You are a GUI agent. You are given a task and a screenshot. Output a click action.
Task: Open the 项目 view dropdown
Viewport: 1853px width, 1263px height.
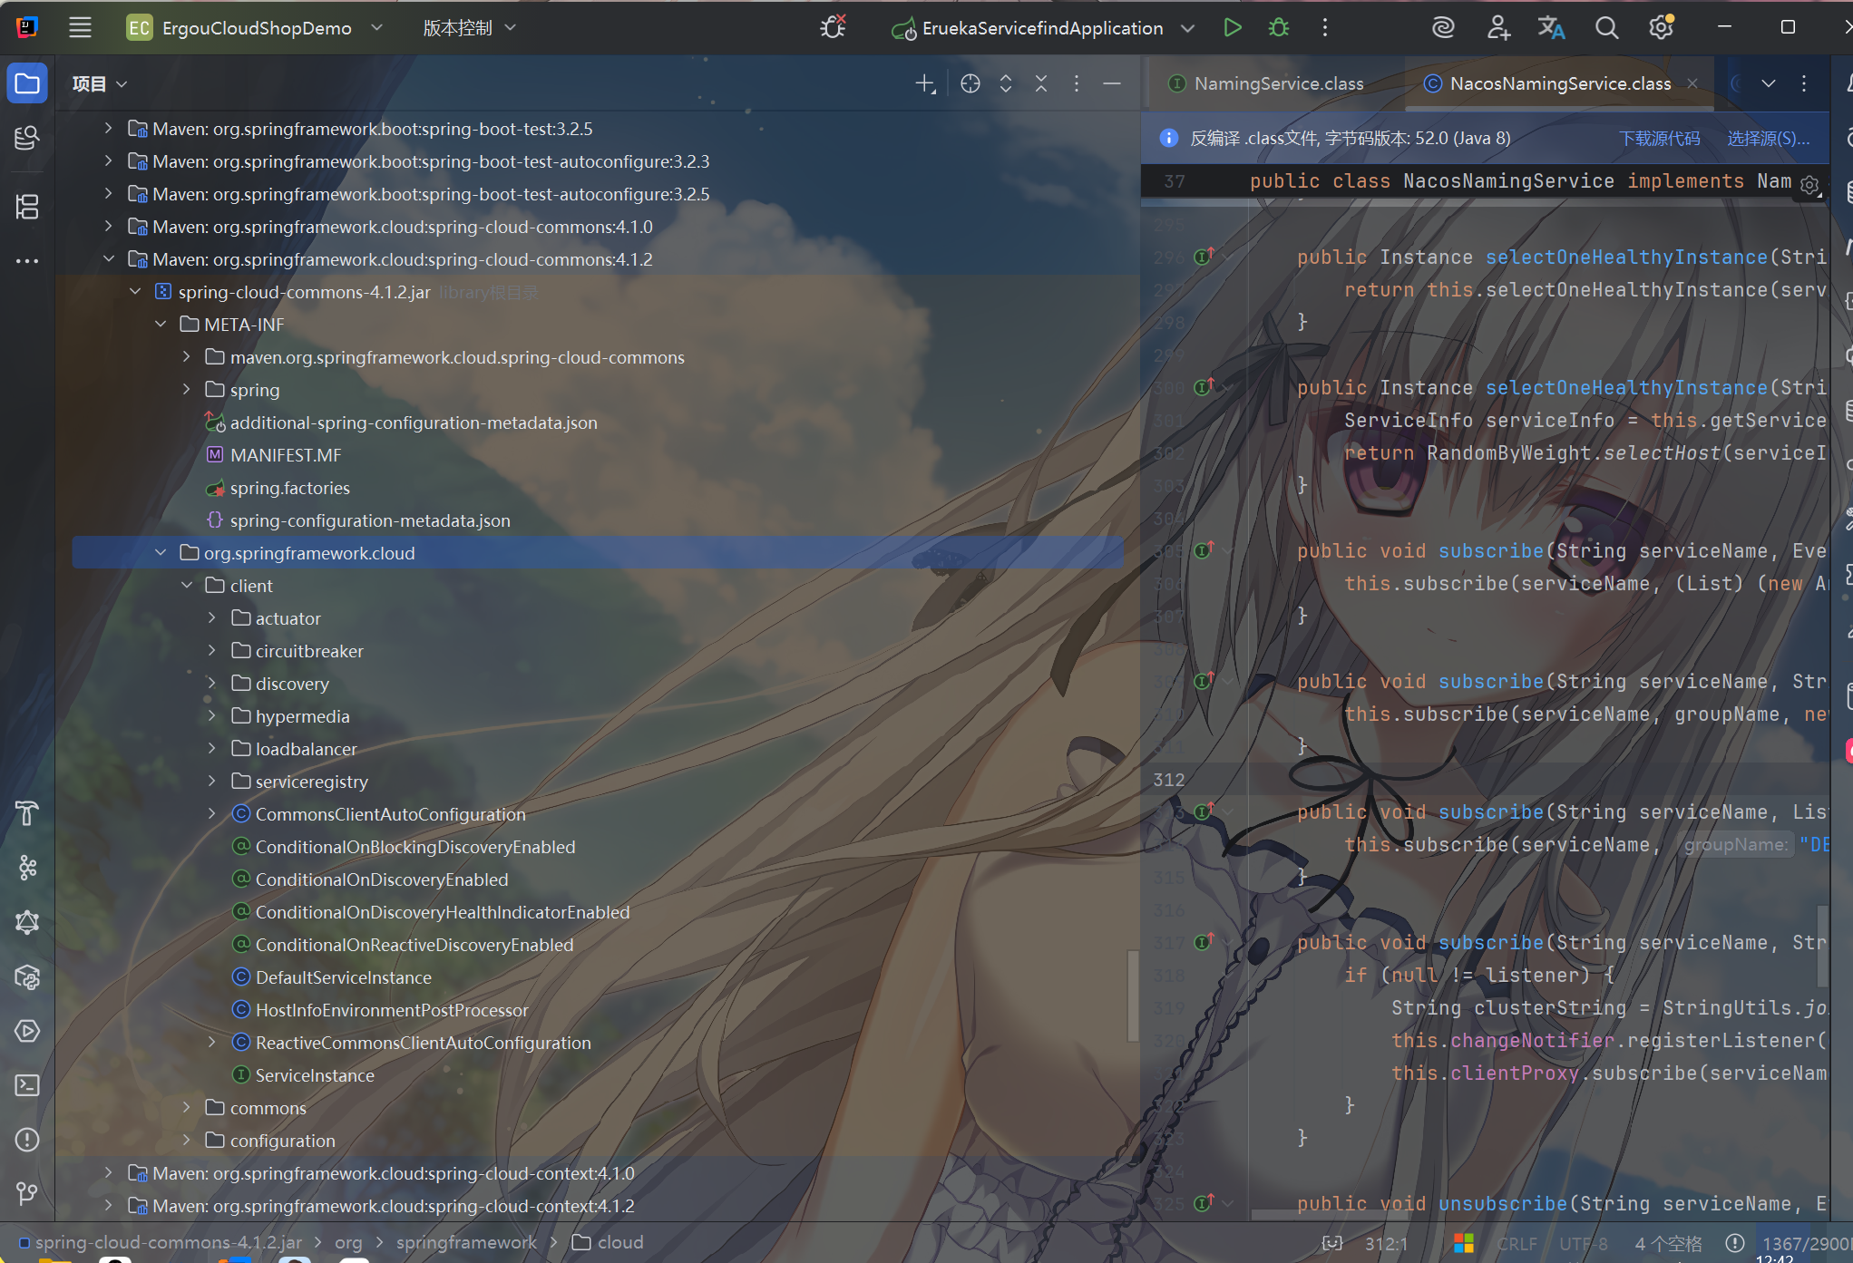pos(100,83)
